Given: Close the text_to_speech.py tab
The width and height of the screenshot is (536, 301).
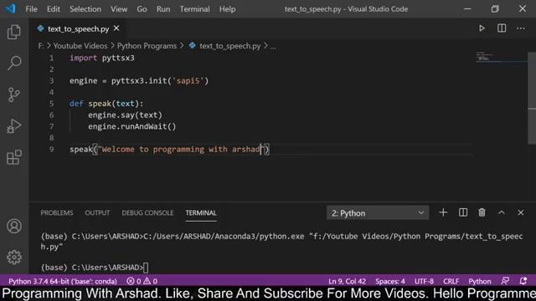Looking at the screenshot, I should coord(116,28).
